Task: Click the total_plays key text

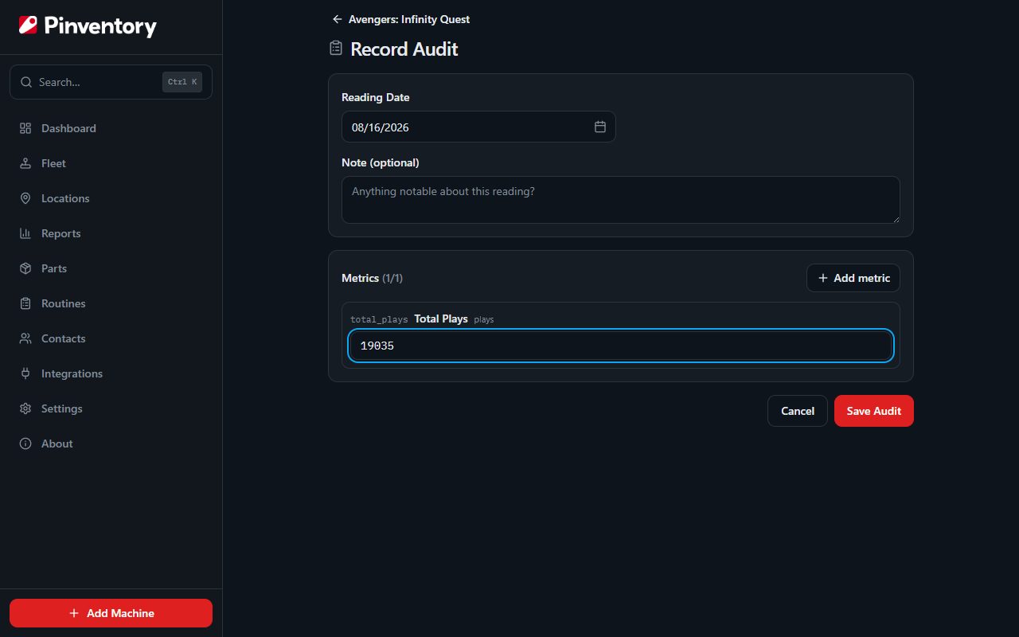Action: 379,319
